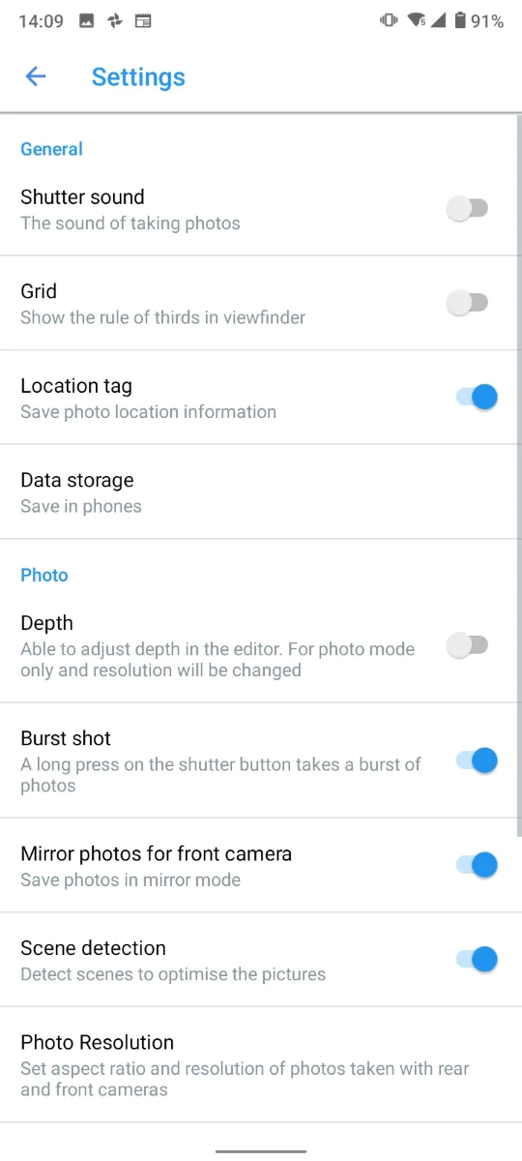Tap the battery icon in status bar
The image size is (522, 1161).
click(x=460, y=20)
